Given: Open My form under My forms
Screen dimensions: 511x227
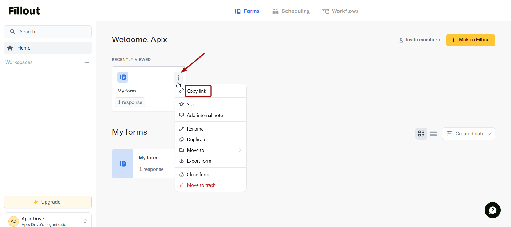Looking at the screenshot, I should click(143, 164).
